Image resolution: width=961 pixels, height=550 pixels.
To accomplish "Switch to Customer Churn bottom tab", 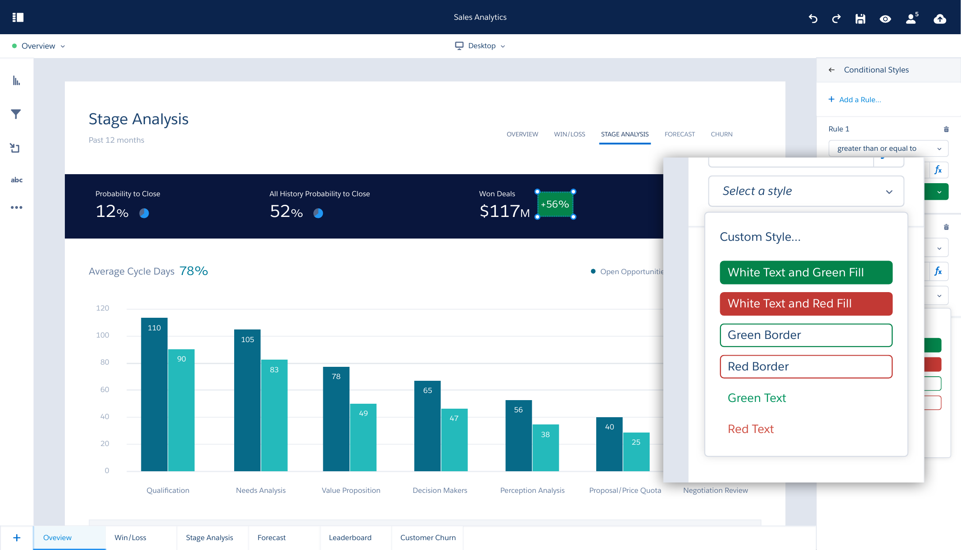I will click(427, 538).
